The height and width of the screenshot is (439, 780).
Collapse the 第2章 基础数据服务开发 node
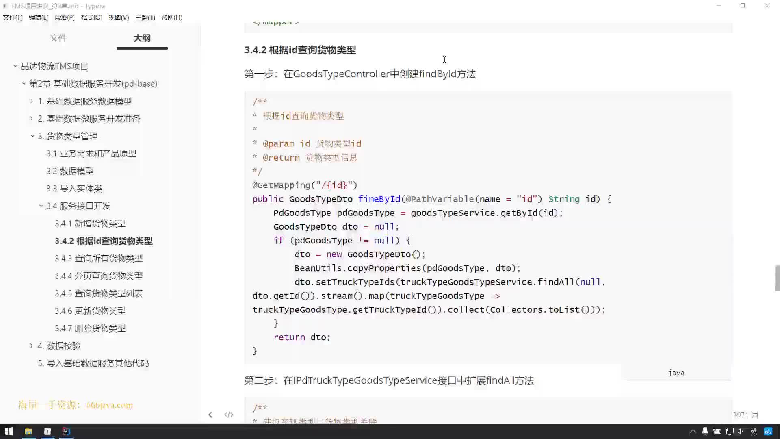click(24, 83)
